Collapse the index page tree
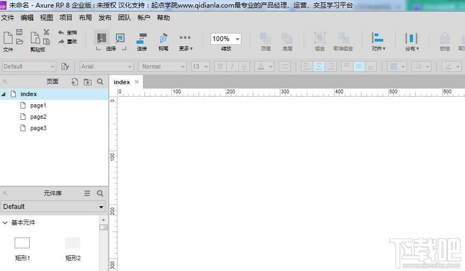Screen dimensions: 465x271 (x=4, y=94)
